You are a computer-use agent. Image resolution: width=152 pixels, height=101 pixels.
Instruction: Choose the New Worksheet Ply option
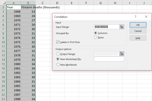[58, 59]
